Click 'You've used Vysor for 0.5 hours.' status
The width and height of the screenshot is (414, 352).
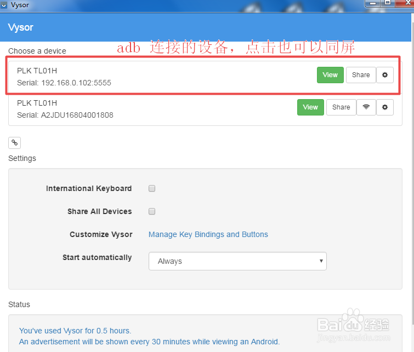coord(75,331)
